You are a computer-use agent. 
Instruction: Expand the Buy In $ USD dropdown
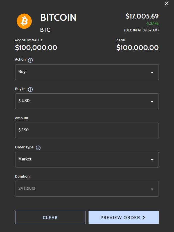click(87, 101)
